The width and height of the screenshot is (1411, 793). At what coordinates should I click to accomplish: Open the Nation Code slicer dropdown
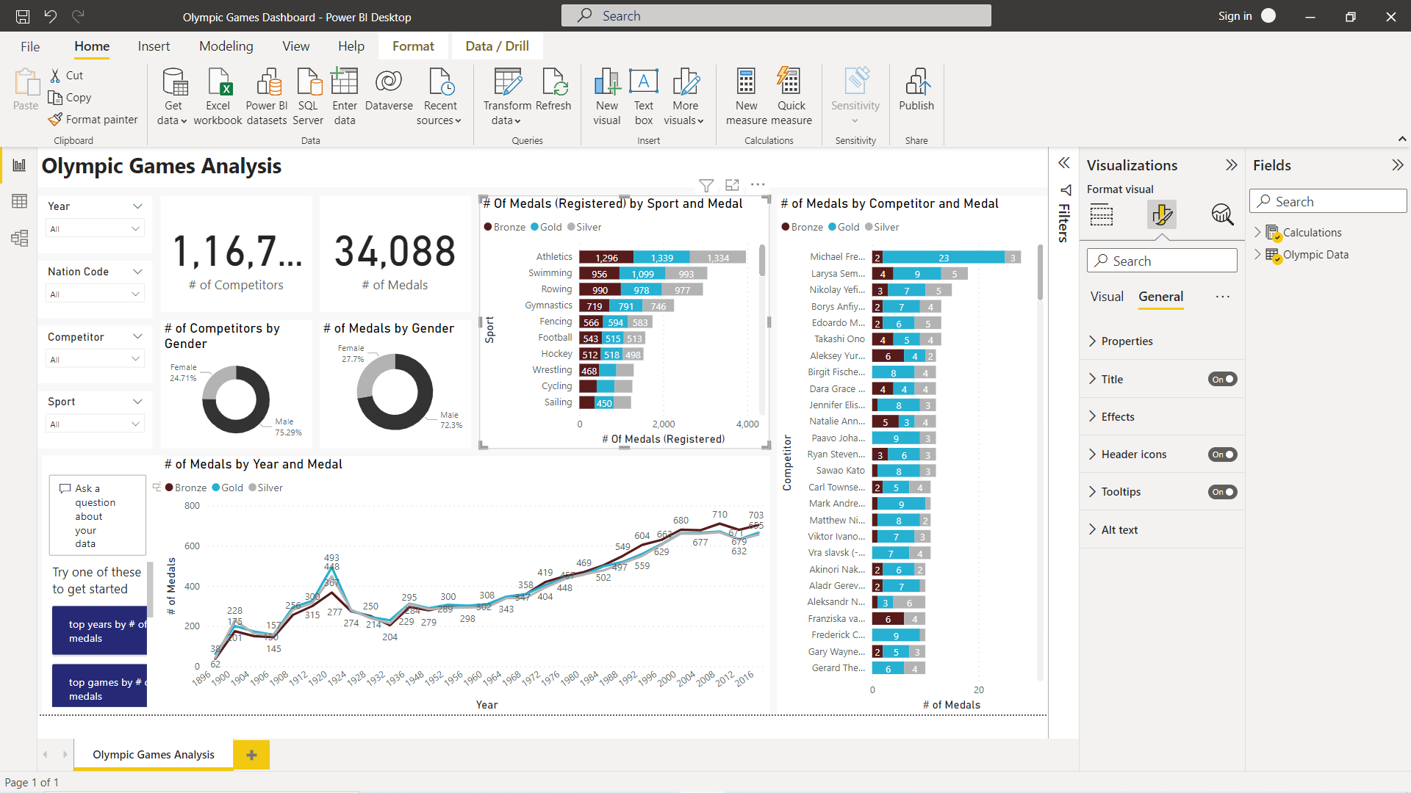tap(135, 294)
